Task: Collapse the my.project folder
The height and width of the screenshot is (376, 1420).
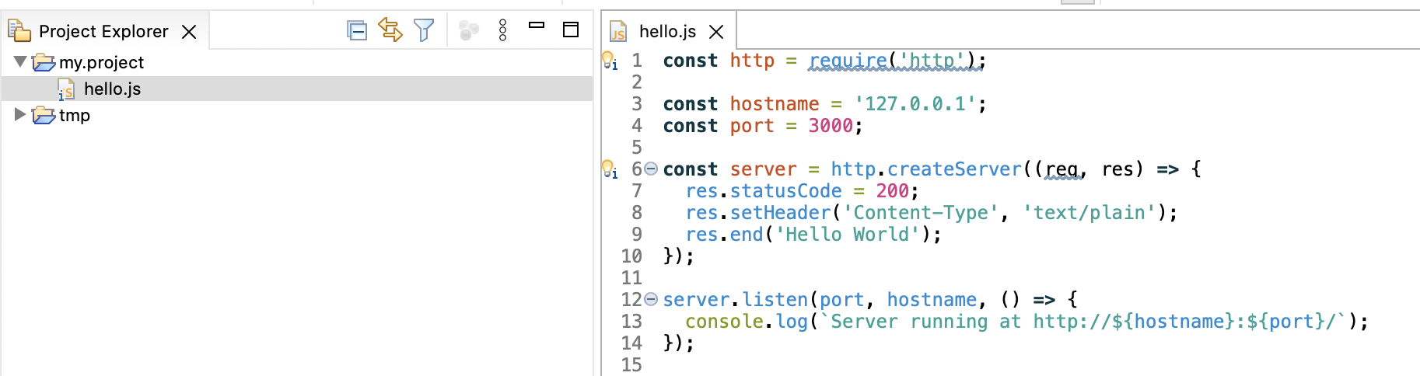Action: [20, 61]
